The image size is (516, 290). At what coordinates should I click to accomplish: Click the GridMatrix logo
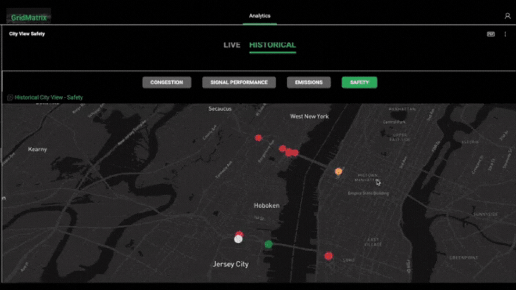click(28, 17)
